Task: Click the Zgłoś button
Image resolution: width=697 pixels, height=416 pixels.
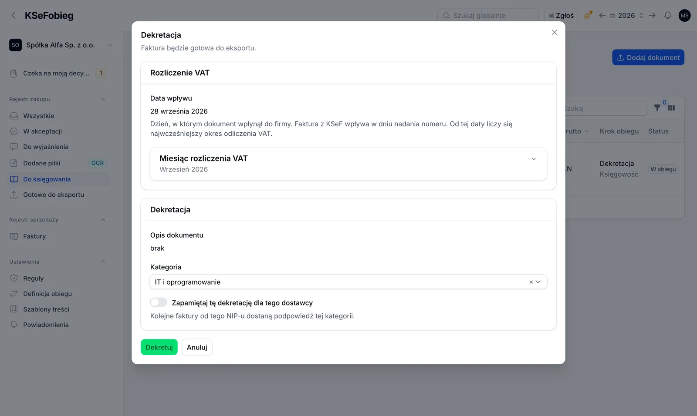Action: (561, 16)
